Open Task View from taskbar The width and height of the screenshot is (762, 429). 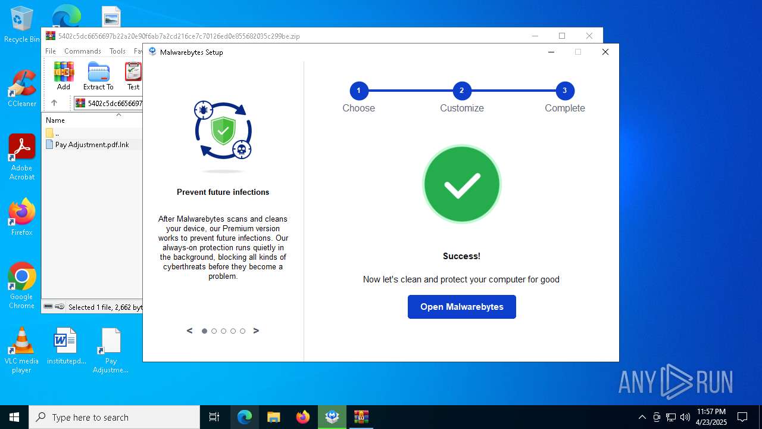(x=214, y=417)
